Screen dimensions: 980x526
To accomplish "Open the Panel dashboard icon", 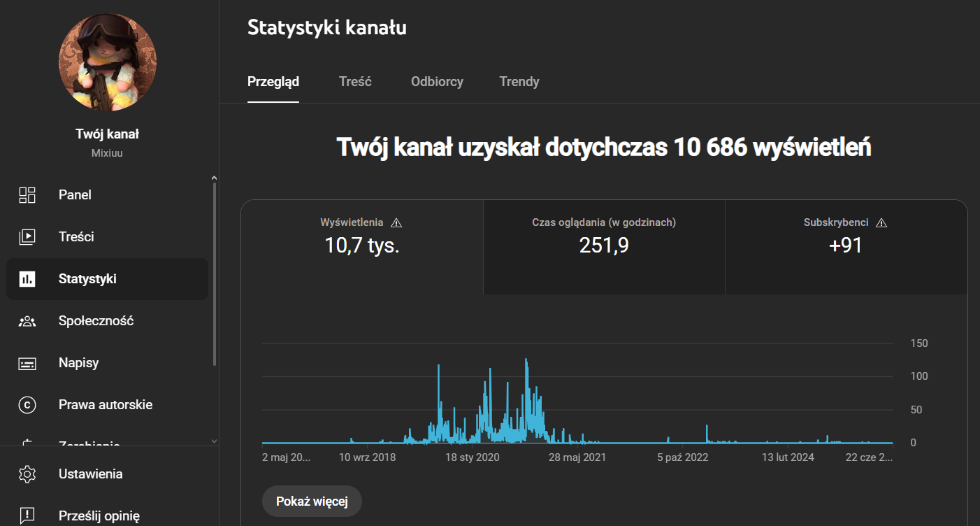I will coord(27,195).
